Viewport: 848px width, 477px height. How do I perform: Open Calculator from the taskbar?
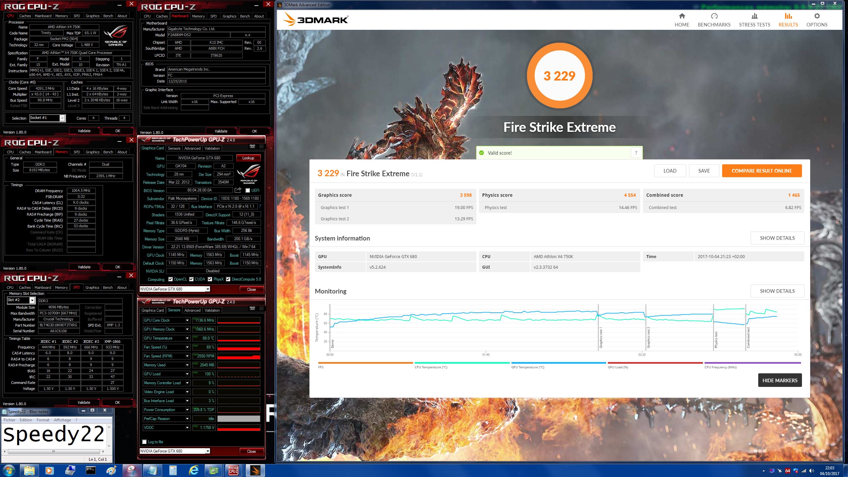(x=173, y=470)
